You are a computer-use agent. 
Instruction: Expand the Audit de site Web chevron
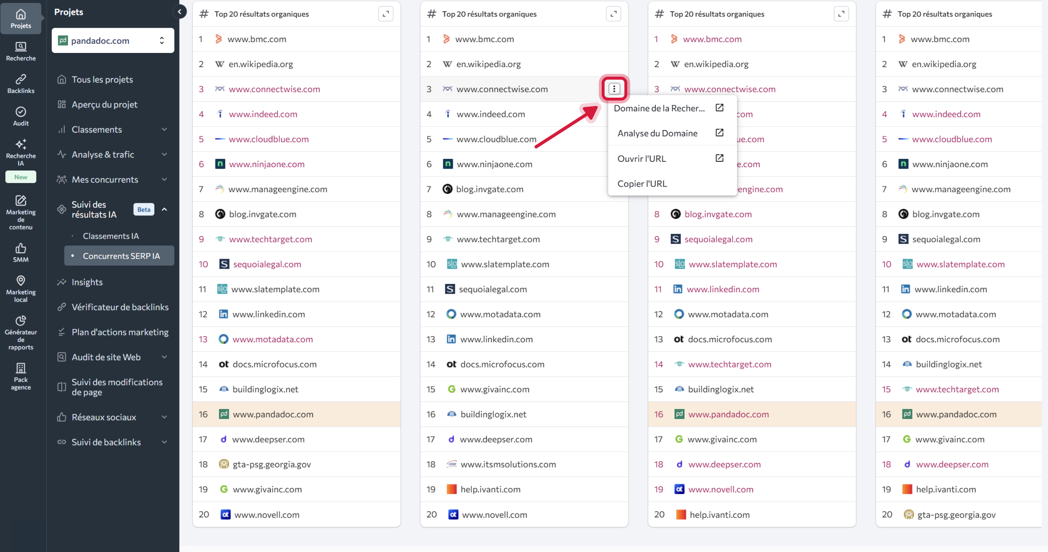click(164, 357)
